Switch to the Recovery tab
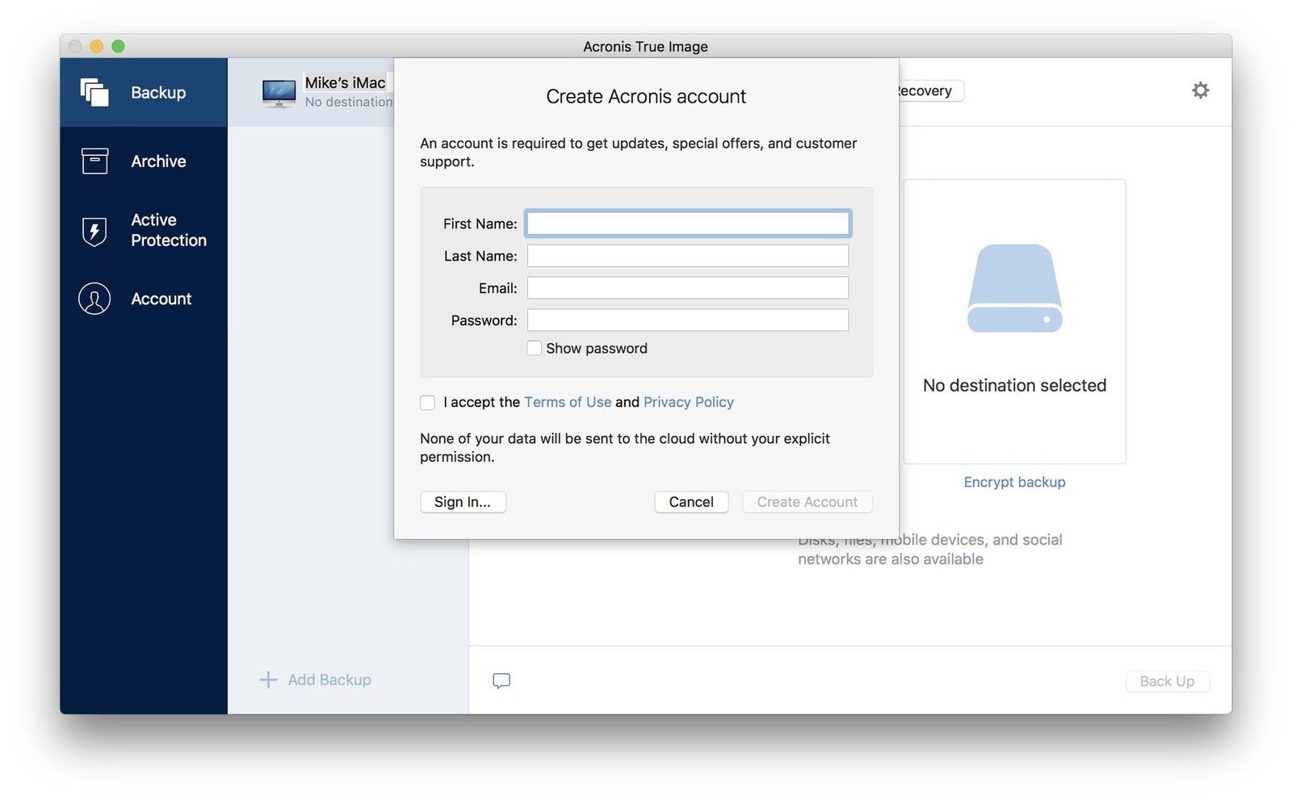The height and width of the screenshot is (800, 1292). pos(927,91)
